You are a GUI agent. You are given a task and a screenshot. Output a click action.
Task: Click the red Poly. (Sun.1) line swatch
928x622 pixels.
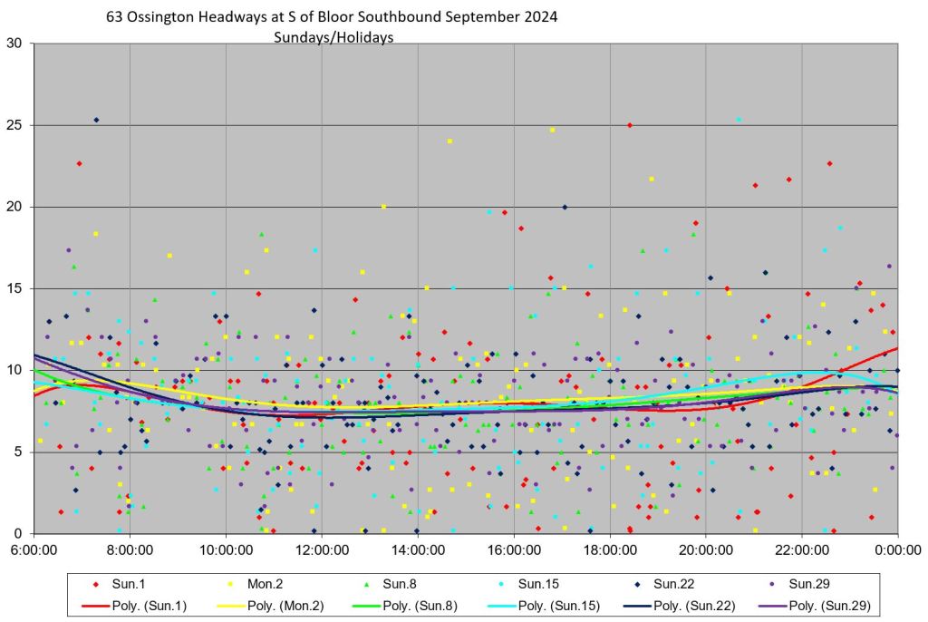[x=96, y=605]
